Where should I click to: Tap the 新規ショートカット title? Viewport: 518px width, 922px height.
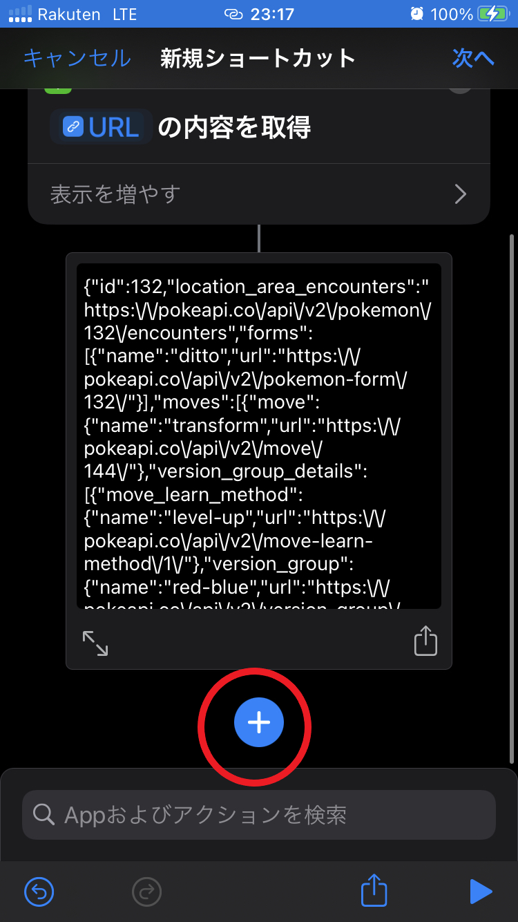coord(258,58)
